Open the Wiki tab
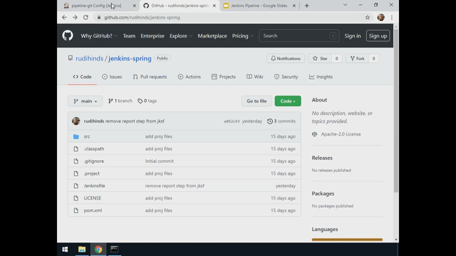456x256 pixels. pyautogui.click(x=255, y=77)
